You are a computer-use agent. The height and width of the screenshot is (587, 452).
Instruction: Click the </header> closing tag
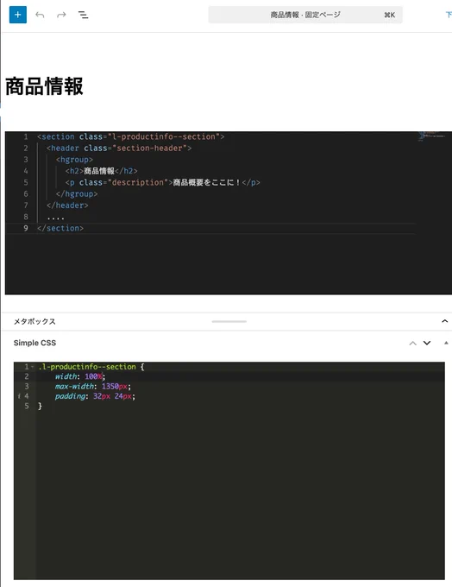tap(67, 205)
